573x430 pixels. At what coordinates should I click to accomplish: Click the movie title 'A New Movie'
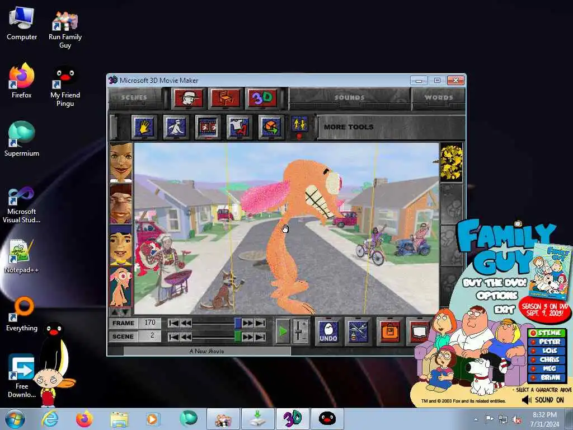pyautogui.click(x=207, y=351)
